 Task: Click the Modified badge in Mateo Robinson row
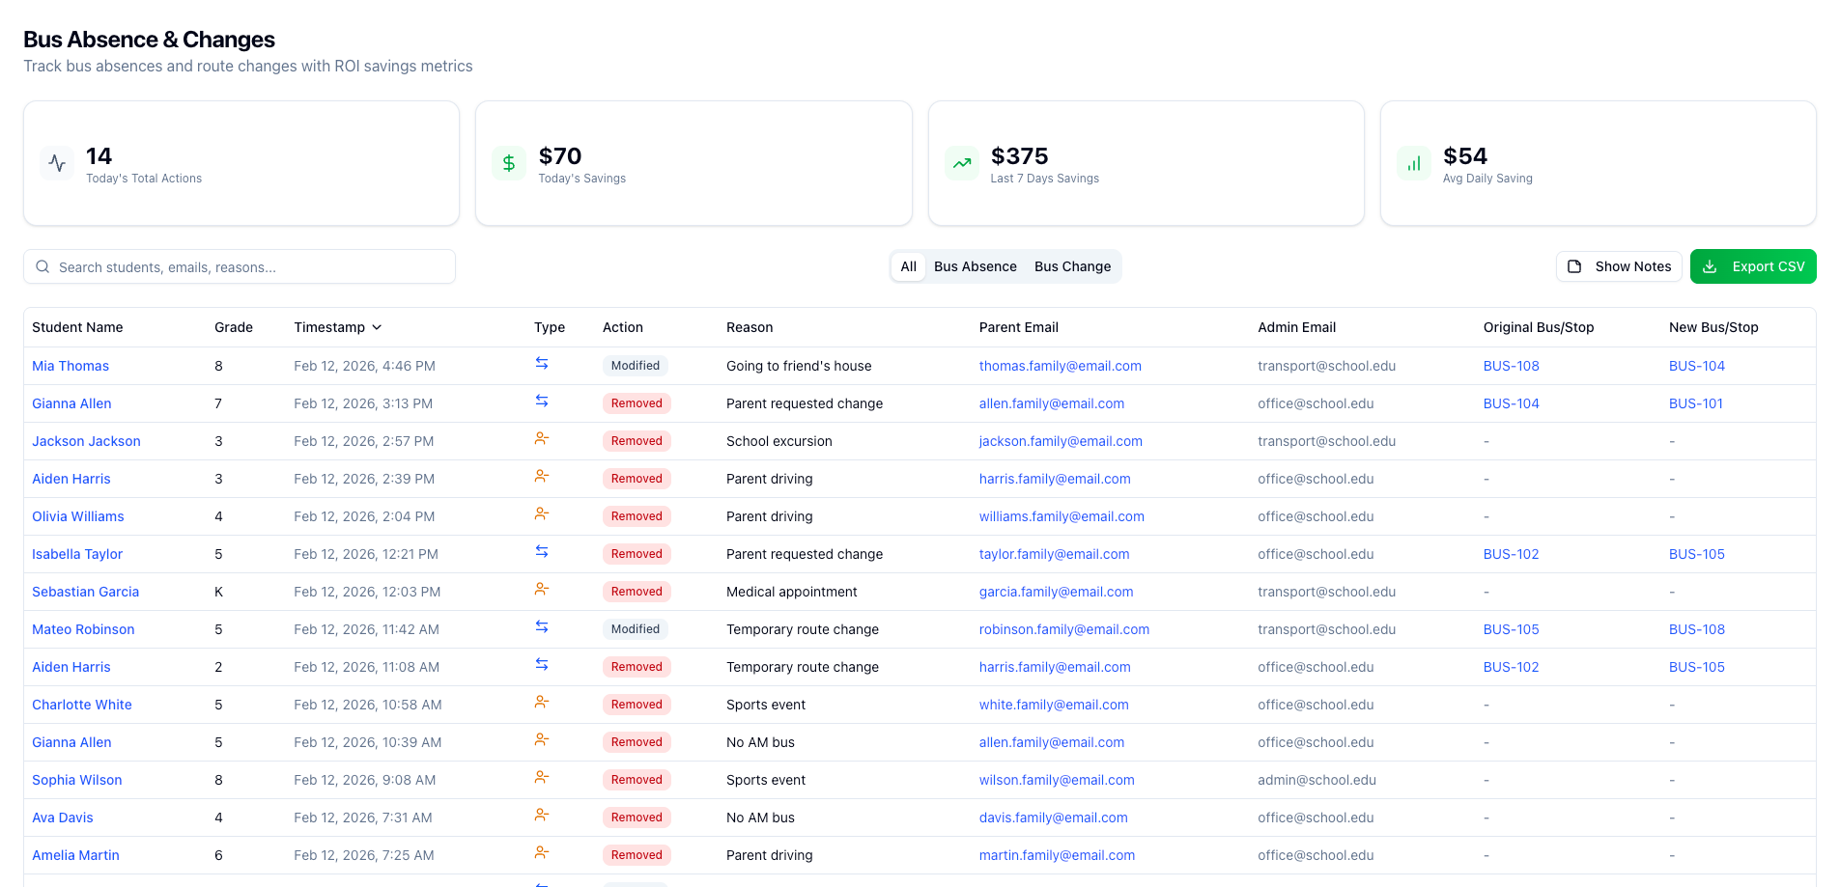pos(635,629)
